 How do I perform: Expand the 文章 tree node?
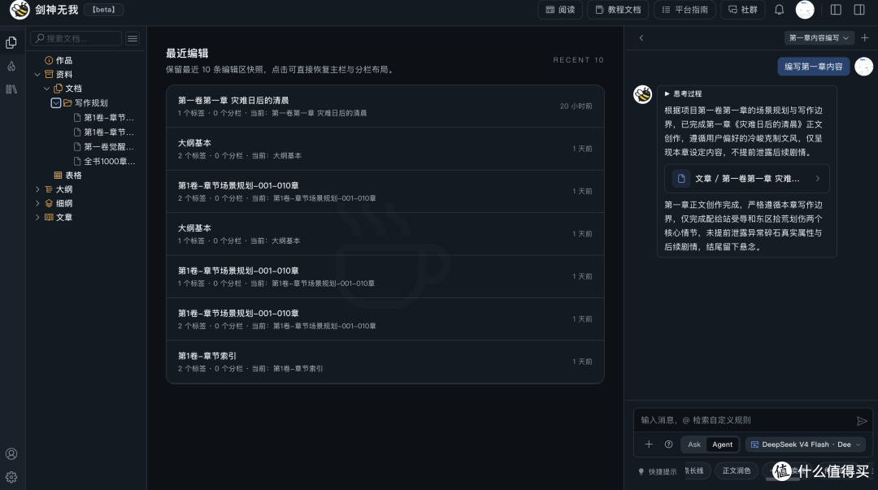click(x=37, y=217)
